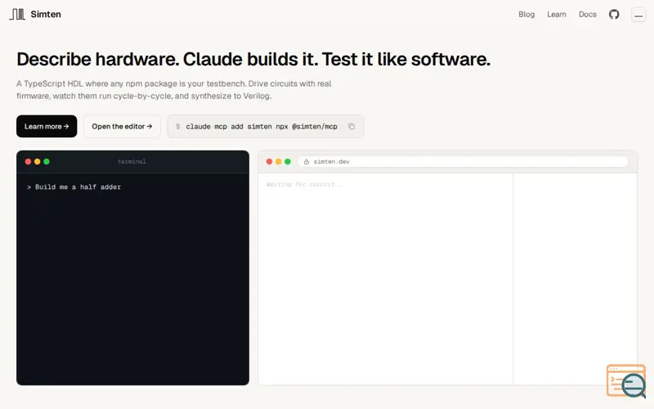Click the 'Describe hardware' headline

[x=253, y=59]
